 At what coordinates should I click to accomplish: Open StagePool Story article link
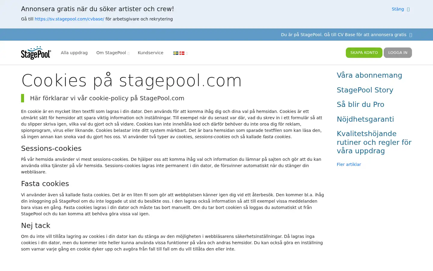point(365,90)
